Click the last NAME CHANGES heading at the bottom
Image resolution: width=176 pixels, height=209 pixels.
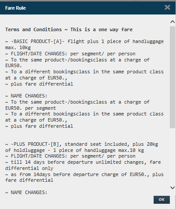click(26, 192)
